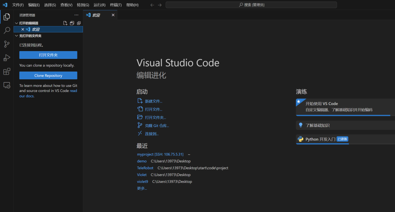Select the 欢迎 editor tab
The height and width of the screenshot is (212, 395).
(x=100, y=15)
